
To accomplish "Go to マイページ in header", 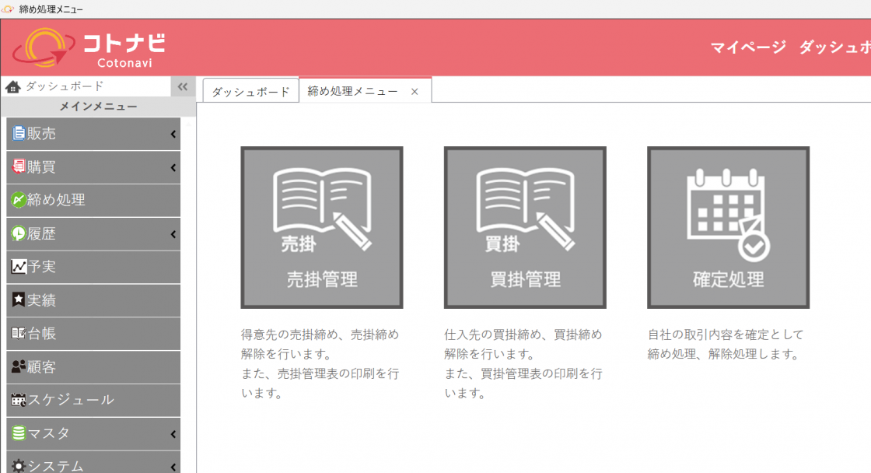I will 748,47.
